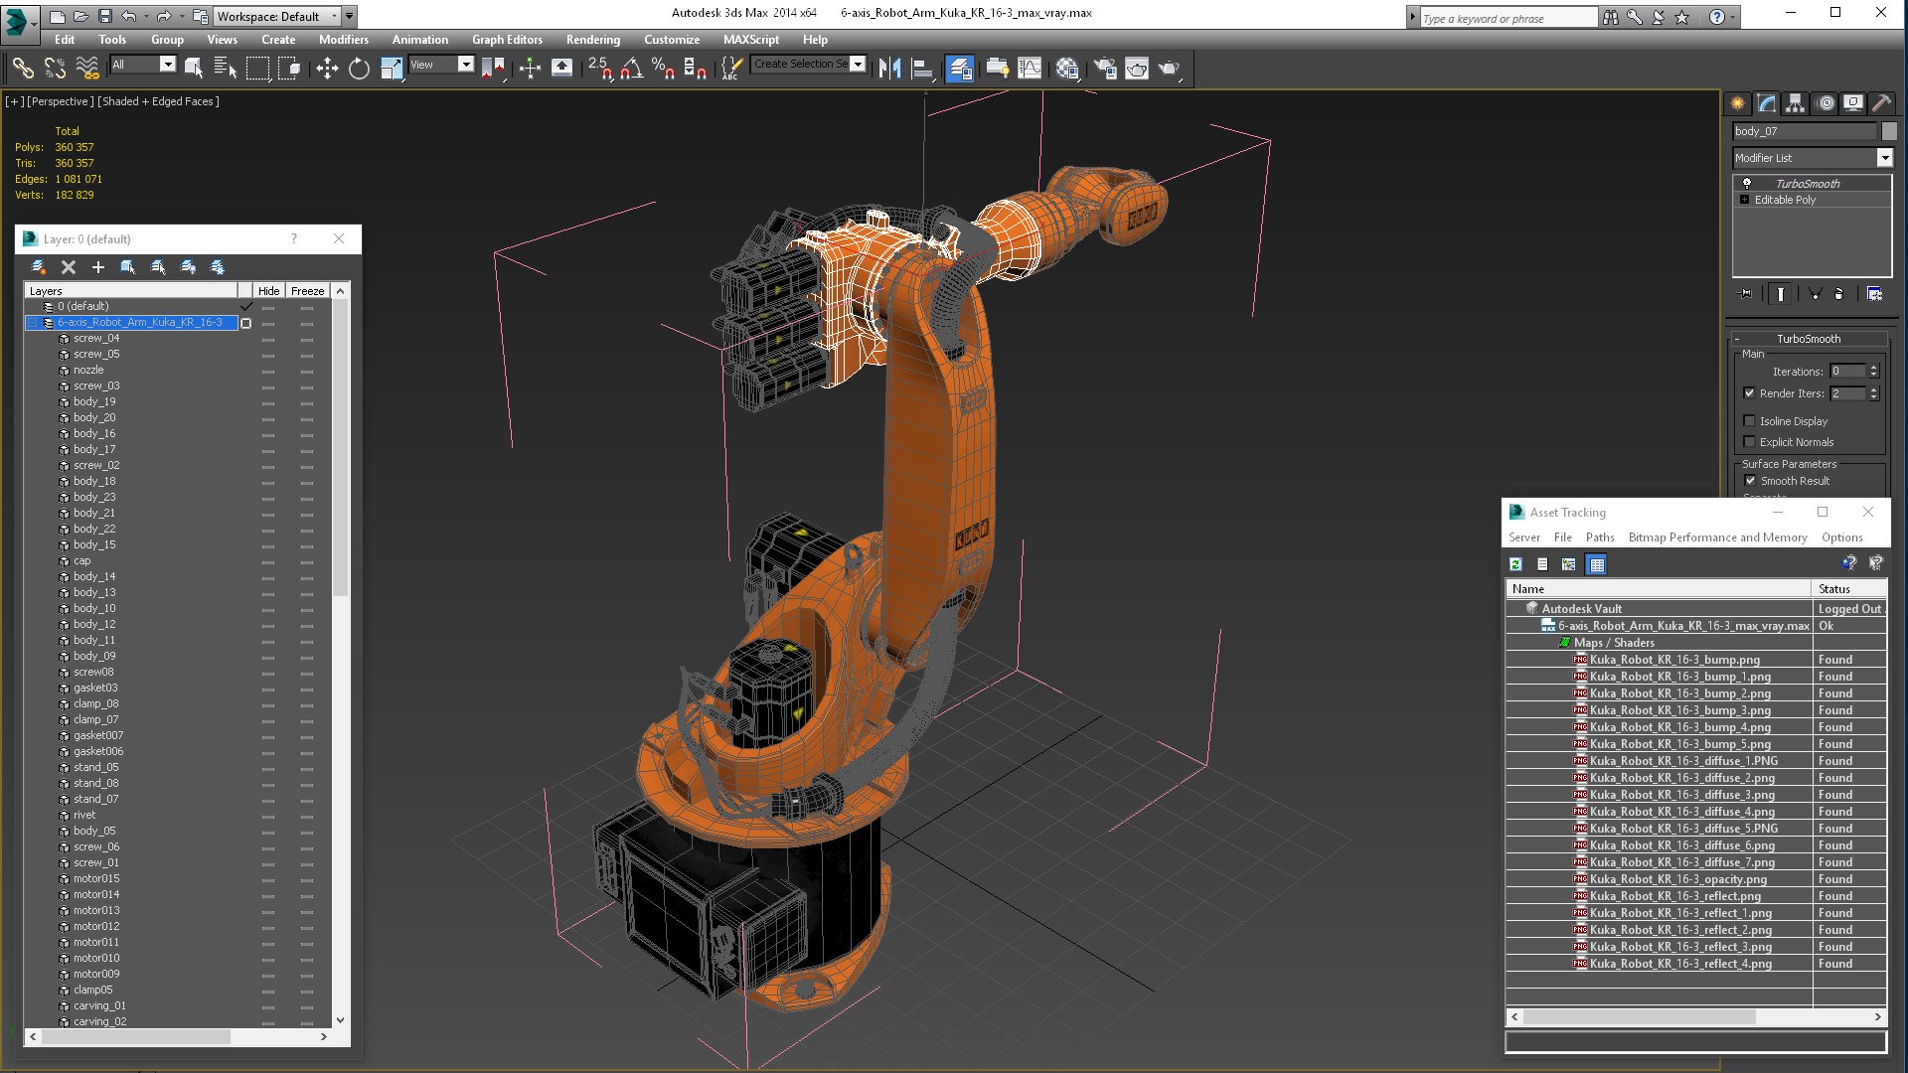Click the Iterations spinner arrows
The width and height of the screenshot is (1908, 1073).
tap(1873, 371)
